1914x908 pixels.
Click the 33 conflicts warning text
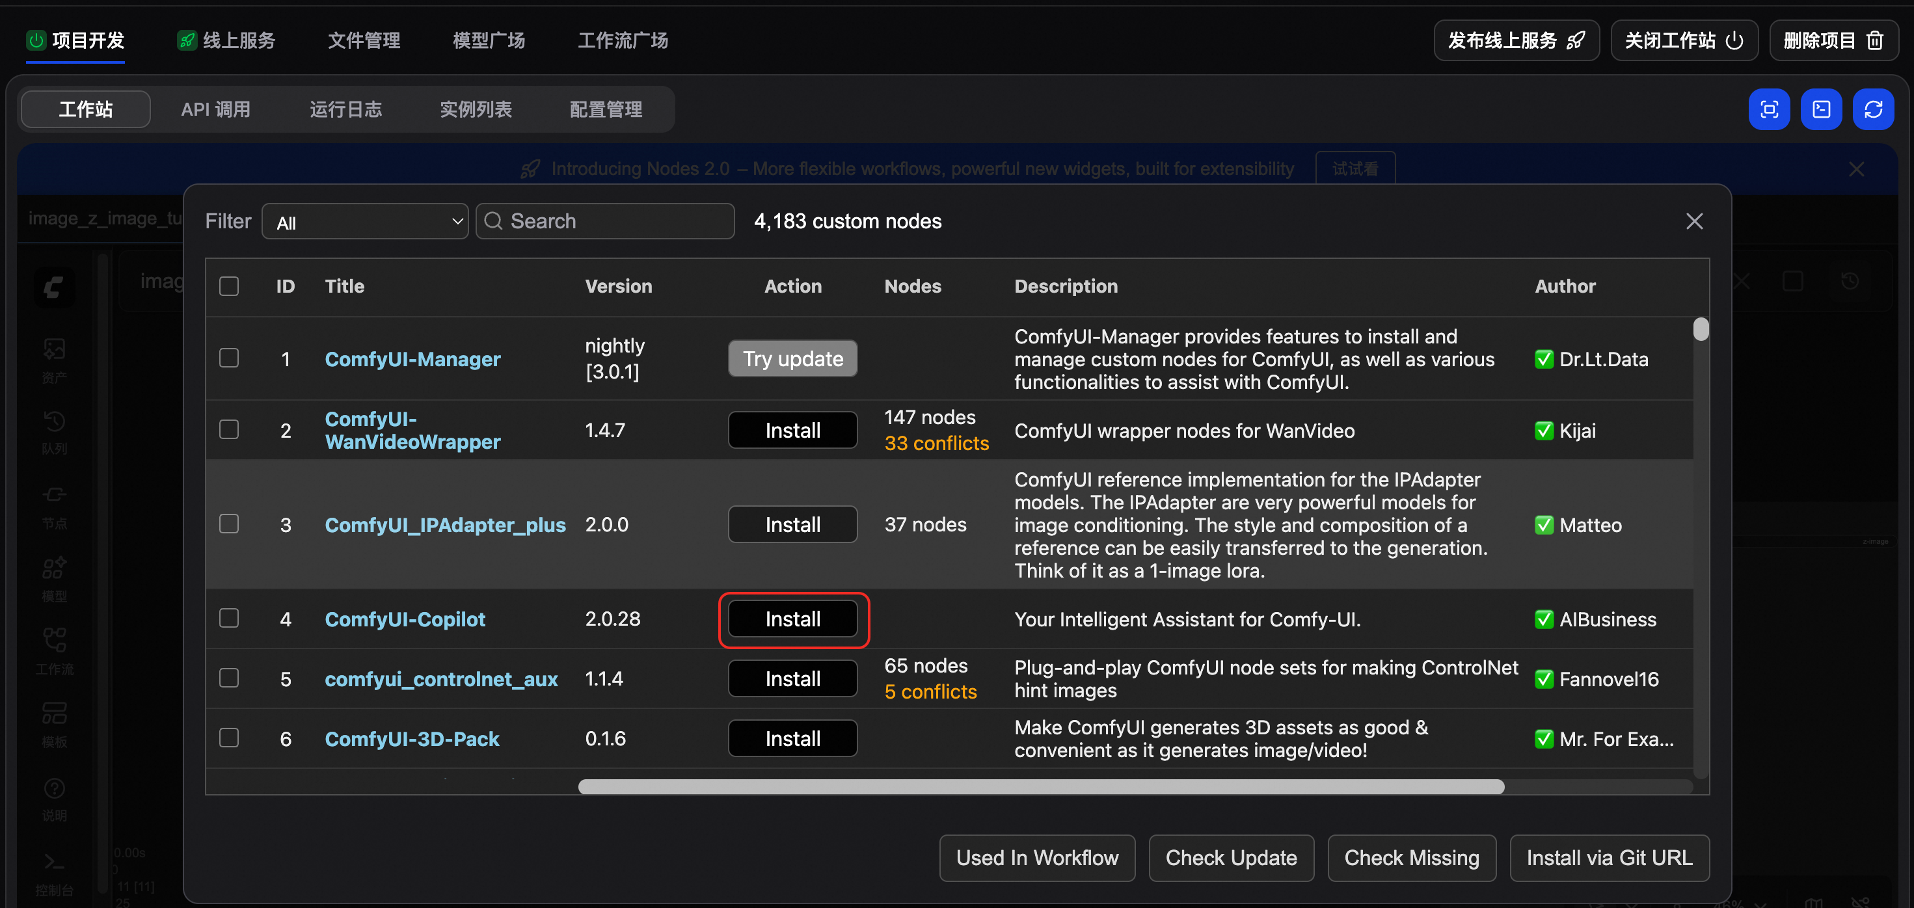[936, 444]
